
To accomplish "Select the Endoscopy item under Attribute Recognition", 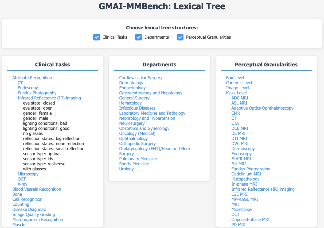I will 28,88.
